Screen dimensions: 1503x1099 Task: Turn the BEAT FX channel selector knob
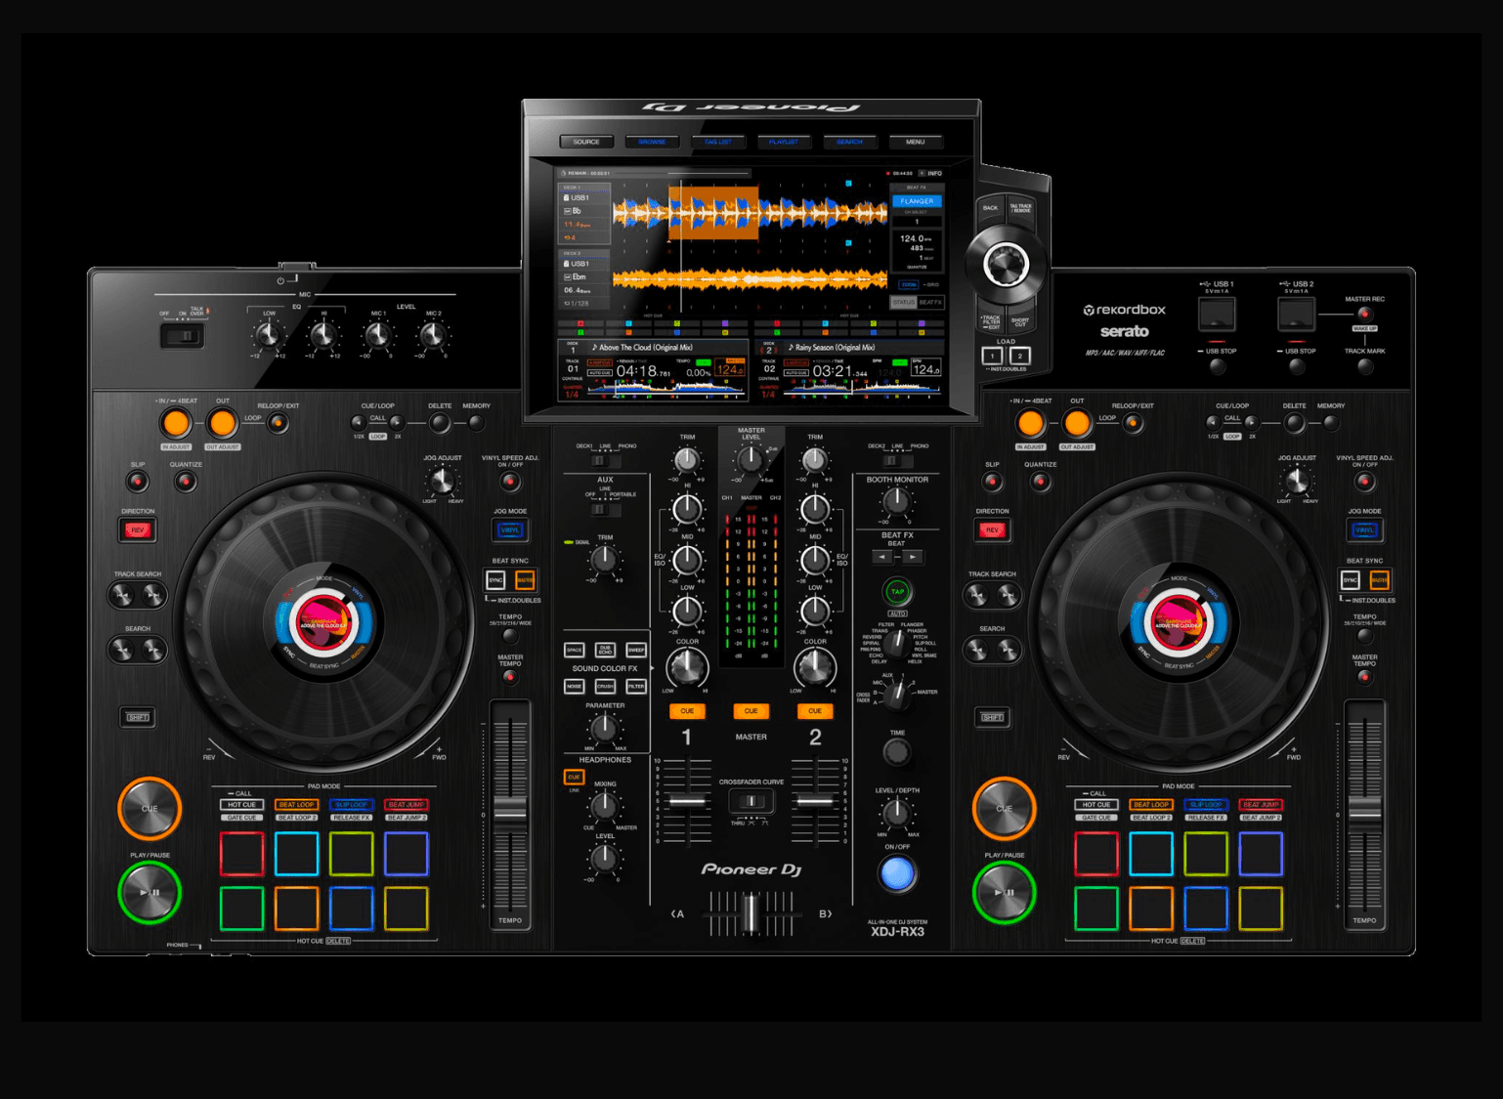[x=897, y=695]
